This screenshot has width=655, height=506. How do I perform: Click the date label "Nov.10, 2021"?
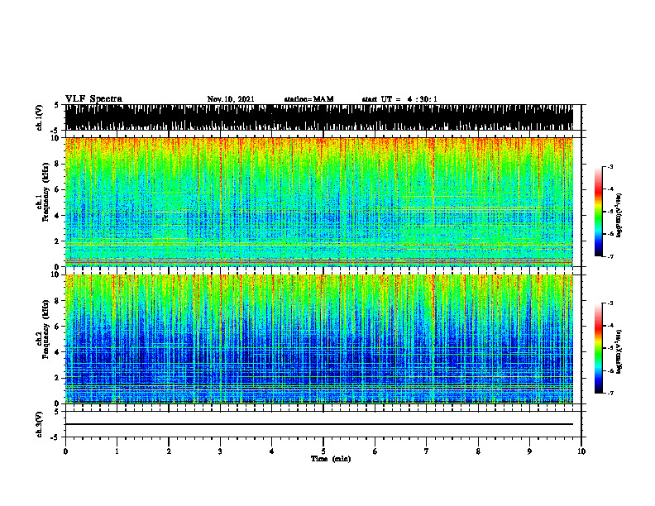click(231, 99)
